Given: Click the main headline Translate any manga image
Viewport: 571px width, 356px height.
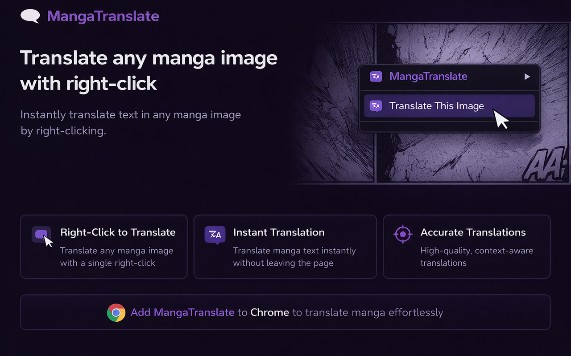Looking at the screenshot, I should pyautogui.click(x=149, y=71).
